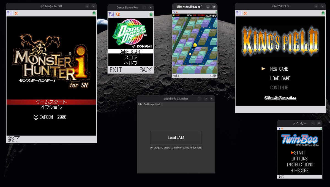Click the signal icon in the Pac-Man game window
Image resolution: width=330 pixels, height=187 pixels.
(x=174, y=12)
